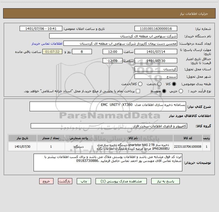The image size is (219, 212).
Task: Toggle the اسناد خزانه اسلامی payment checkbox
Action: [x=138, y=91]
